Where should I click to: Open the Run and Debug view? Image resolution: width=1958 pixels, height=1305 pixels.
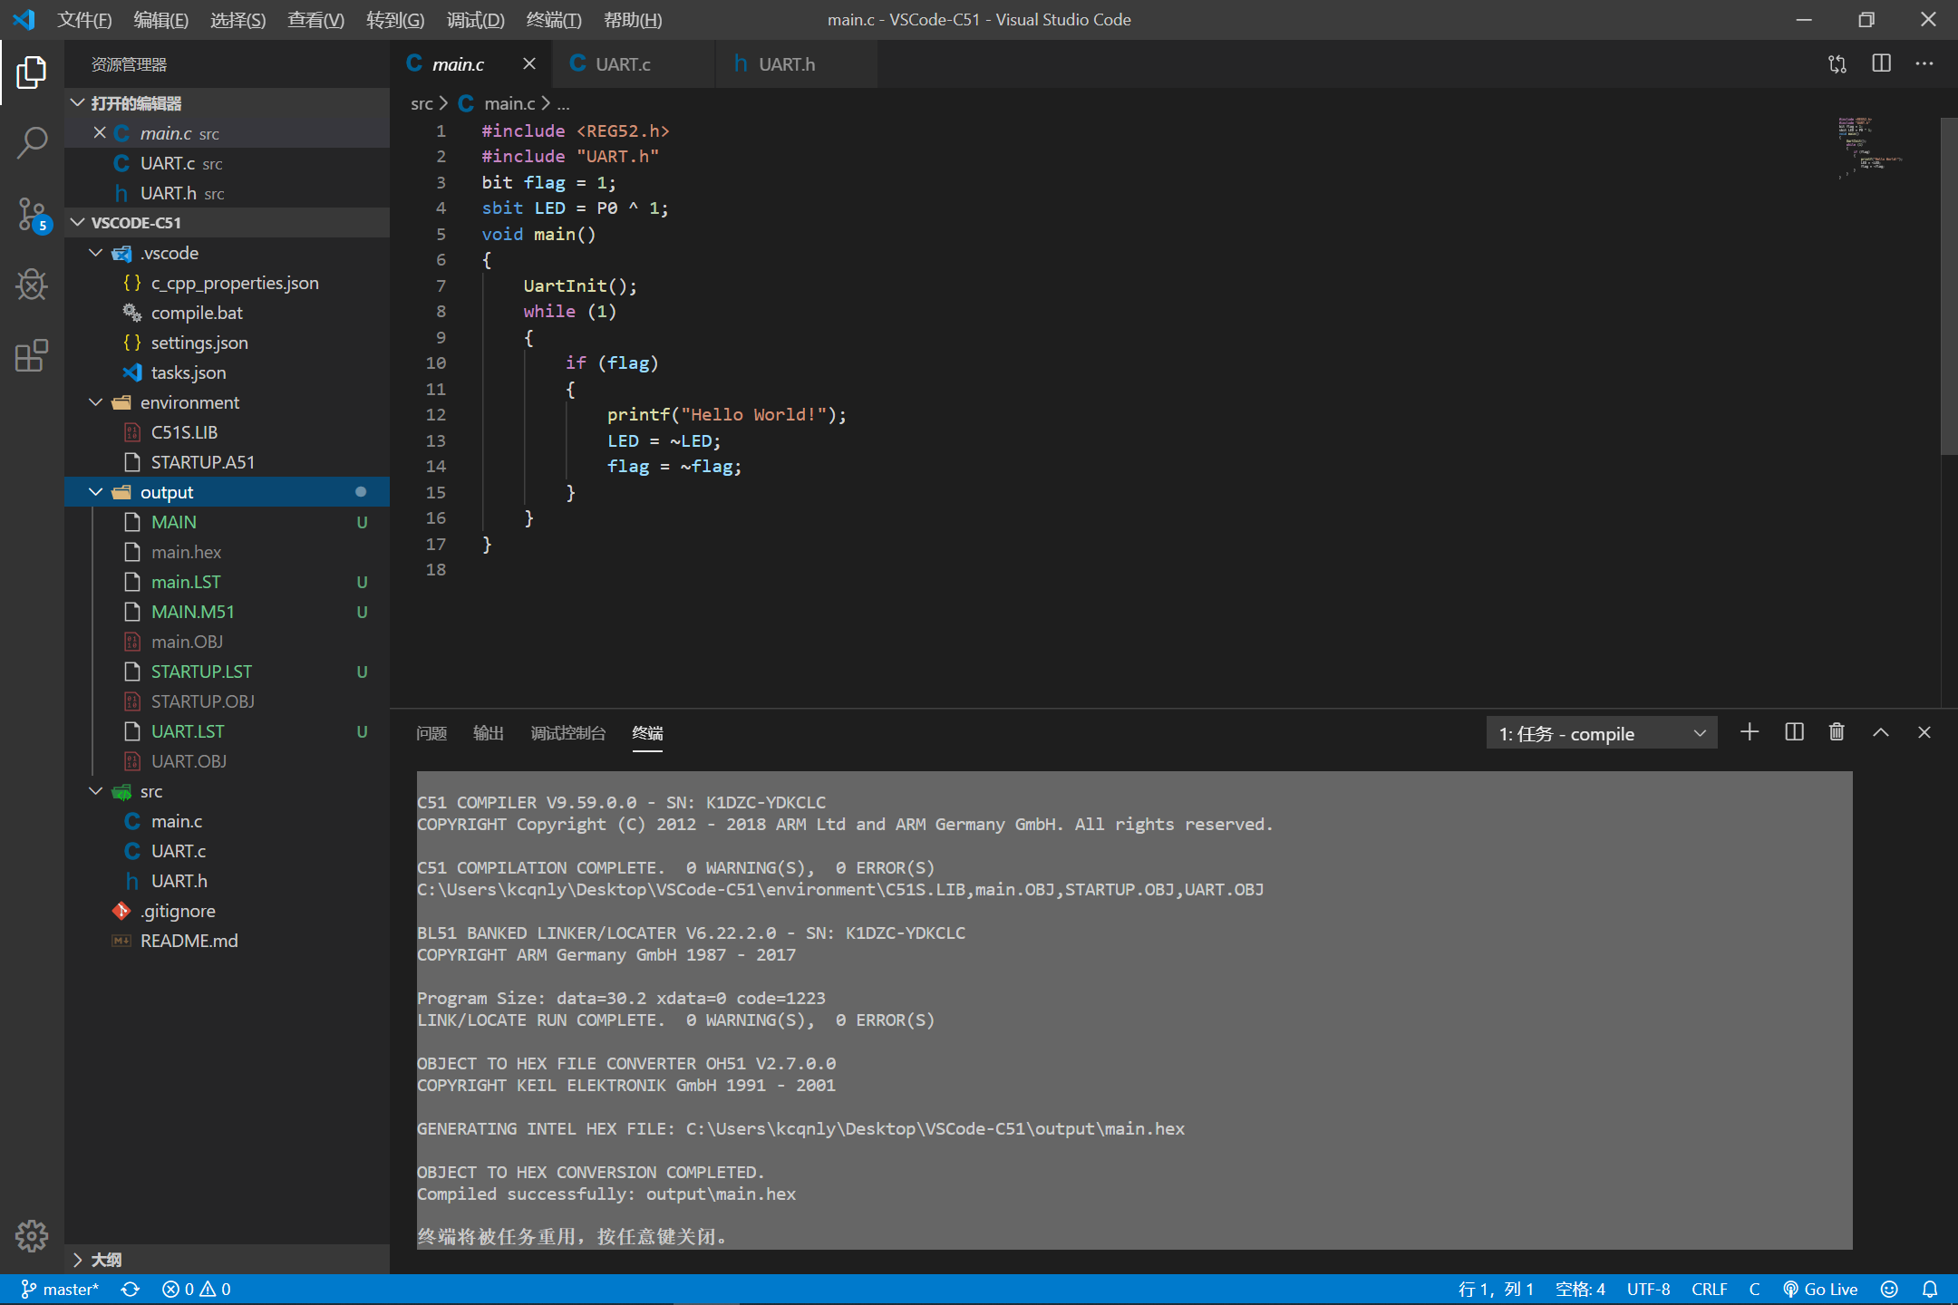(x=32, y=285)
